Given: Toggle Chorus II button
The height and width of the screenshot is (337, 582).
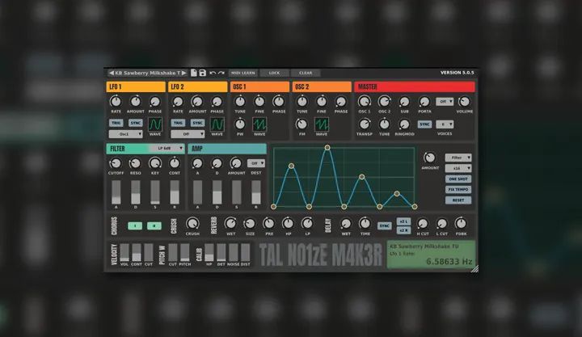Looking at the screenshot, I should tap(154, 225).
